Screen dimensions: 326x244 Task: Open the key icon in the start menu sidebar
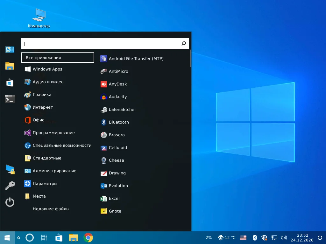[x=10, y=185]
